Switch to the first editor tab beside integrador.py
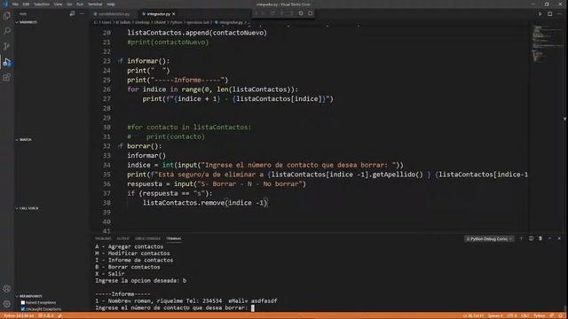Viewport: 568px width, 319px height. [x=114, y=14]
